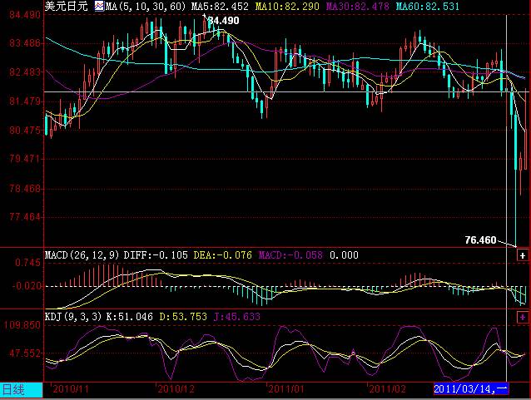Click the -0.020 MACD axis label
Screen dimensions: 531x400
point(27,286)
